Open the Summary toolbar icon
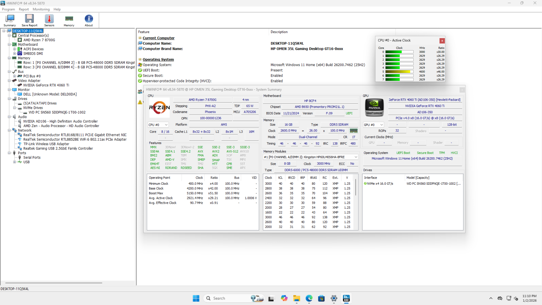The image size is (542, 305). [x=10, y=20]
